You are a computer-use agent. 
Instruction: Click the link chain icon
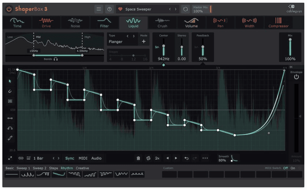pyautogui.click(x=21, y=158)
